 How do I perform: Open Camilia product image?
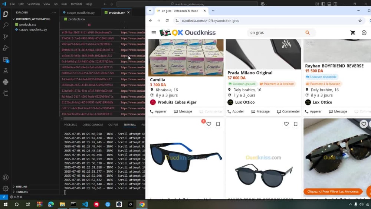tap(186, 58)
